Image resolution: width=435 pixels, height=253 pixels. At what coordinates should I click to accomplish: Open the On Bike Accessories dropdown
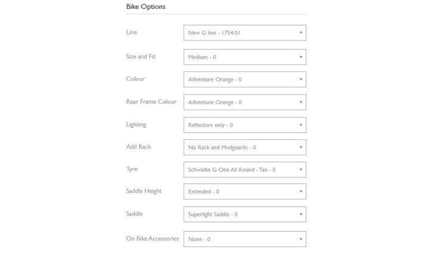244,239
